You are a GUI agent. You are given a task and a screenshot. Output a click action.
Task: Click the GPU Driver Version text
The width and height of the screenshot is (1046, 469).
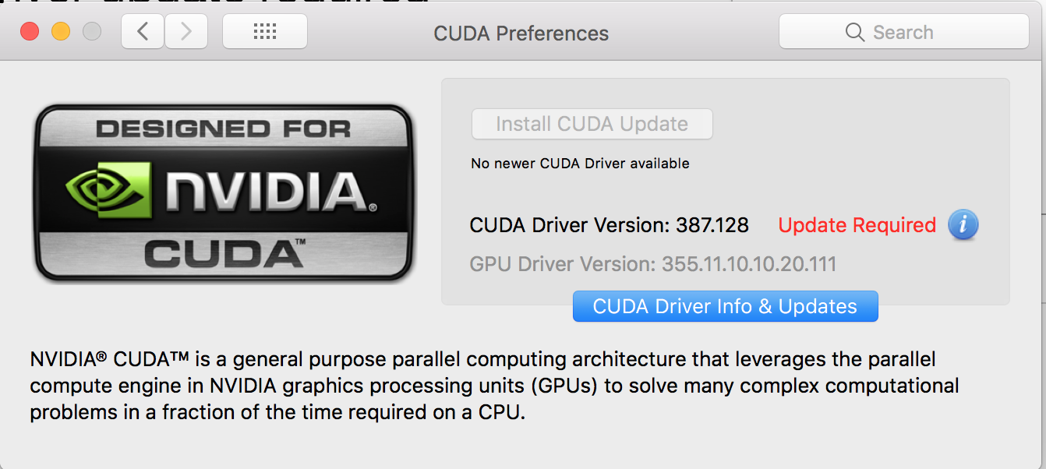coord(652,264)
